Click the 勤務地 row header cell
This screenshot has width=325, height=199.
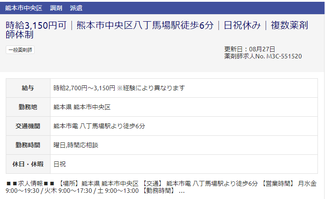28,107
